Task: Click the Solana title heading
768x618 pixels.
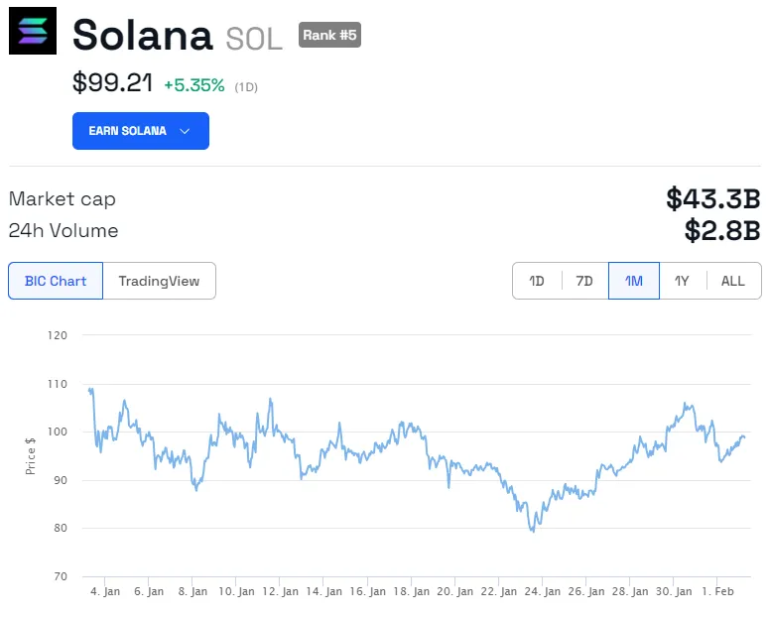Action: (x=142, y=36)
